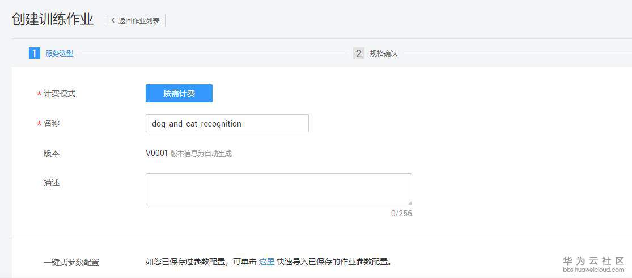Go to the 规格确认 step label
Screen dimensions: 632x278
click(x=384, y=53)
